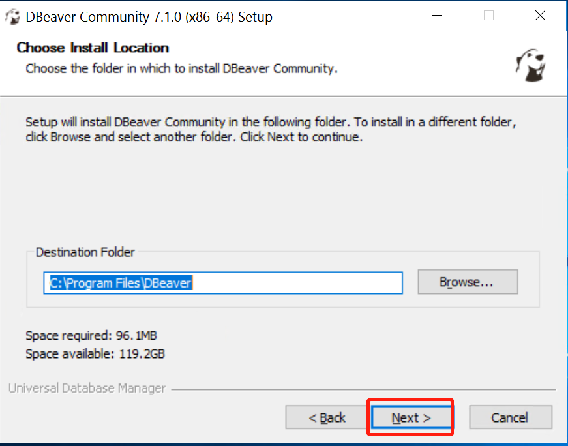The image size is (568, 446).
Task: Click the maximize button
Action: pos(488,15)
